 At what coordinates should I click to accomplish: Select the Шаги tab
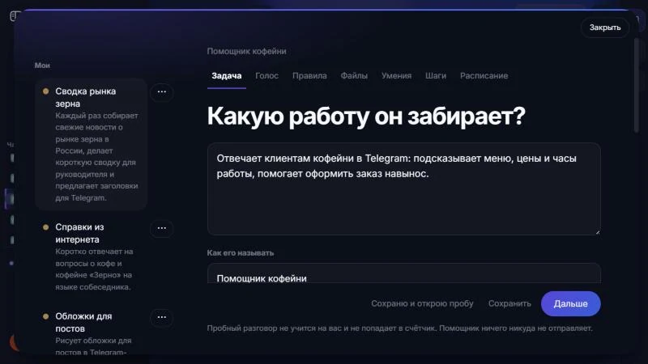pos(436,76)
